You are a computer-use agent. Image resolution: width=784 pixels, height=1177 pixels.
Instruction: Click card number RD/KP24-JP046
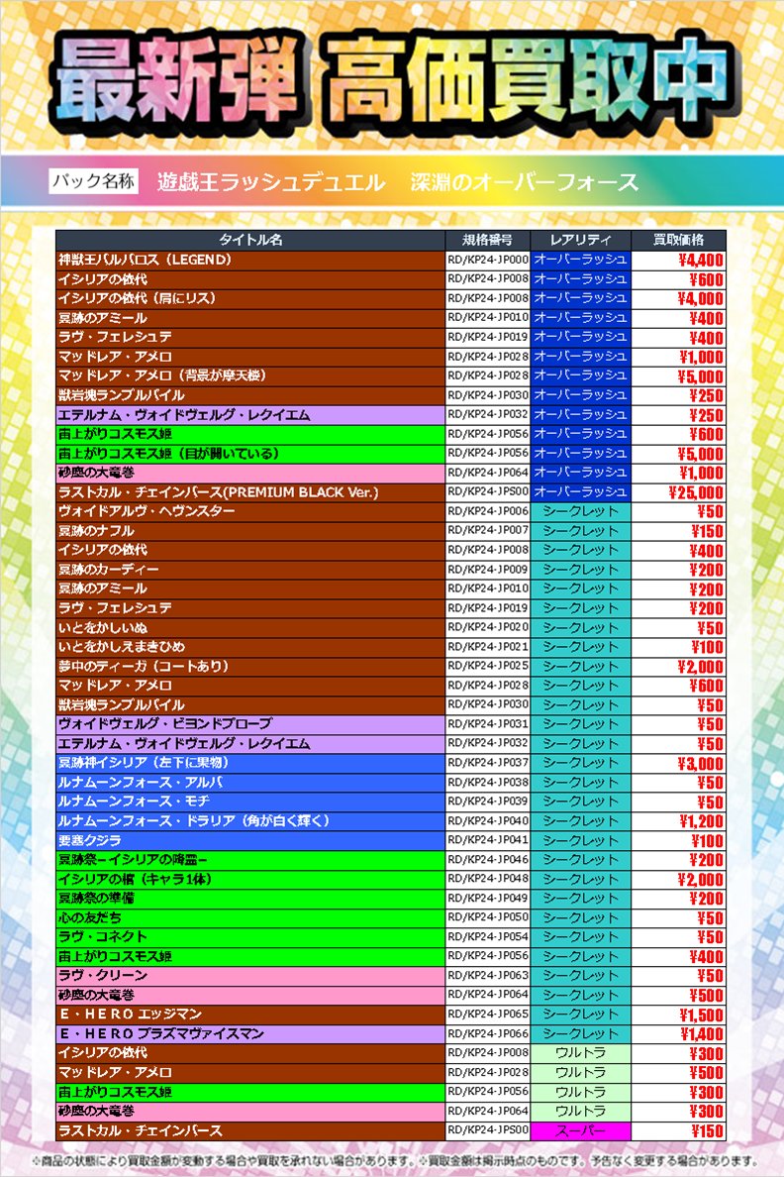(488, 860)
